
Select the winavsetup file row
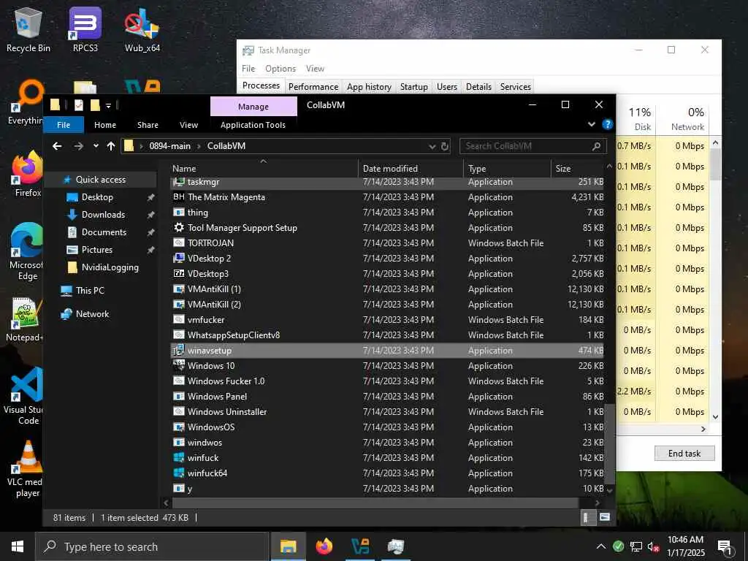pos(387,351)
